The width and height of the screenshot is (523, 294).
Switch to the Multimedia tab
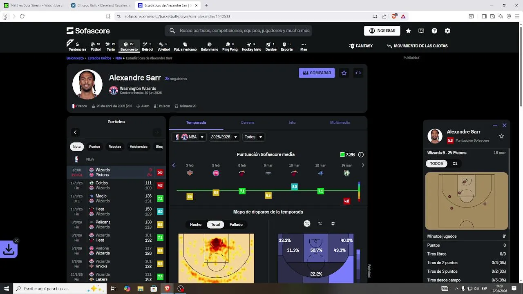click(340, 122)
